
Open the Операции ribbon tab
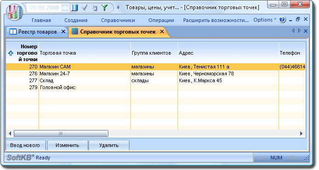(x=161, y=20)
